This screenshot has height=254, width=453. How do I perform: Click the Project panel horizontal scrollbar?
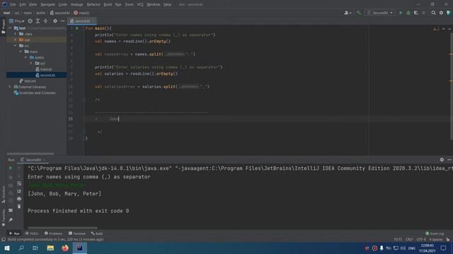[x=30, y=154]
